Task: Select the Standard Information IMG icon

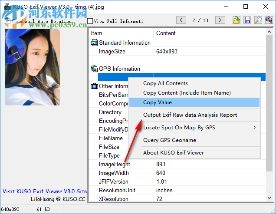Action: [x=94, y=43]
